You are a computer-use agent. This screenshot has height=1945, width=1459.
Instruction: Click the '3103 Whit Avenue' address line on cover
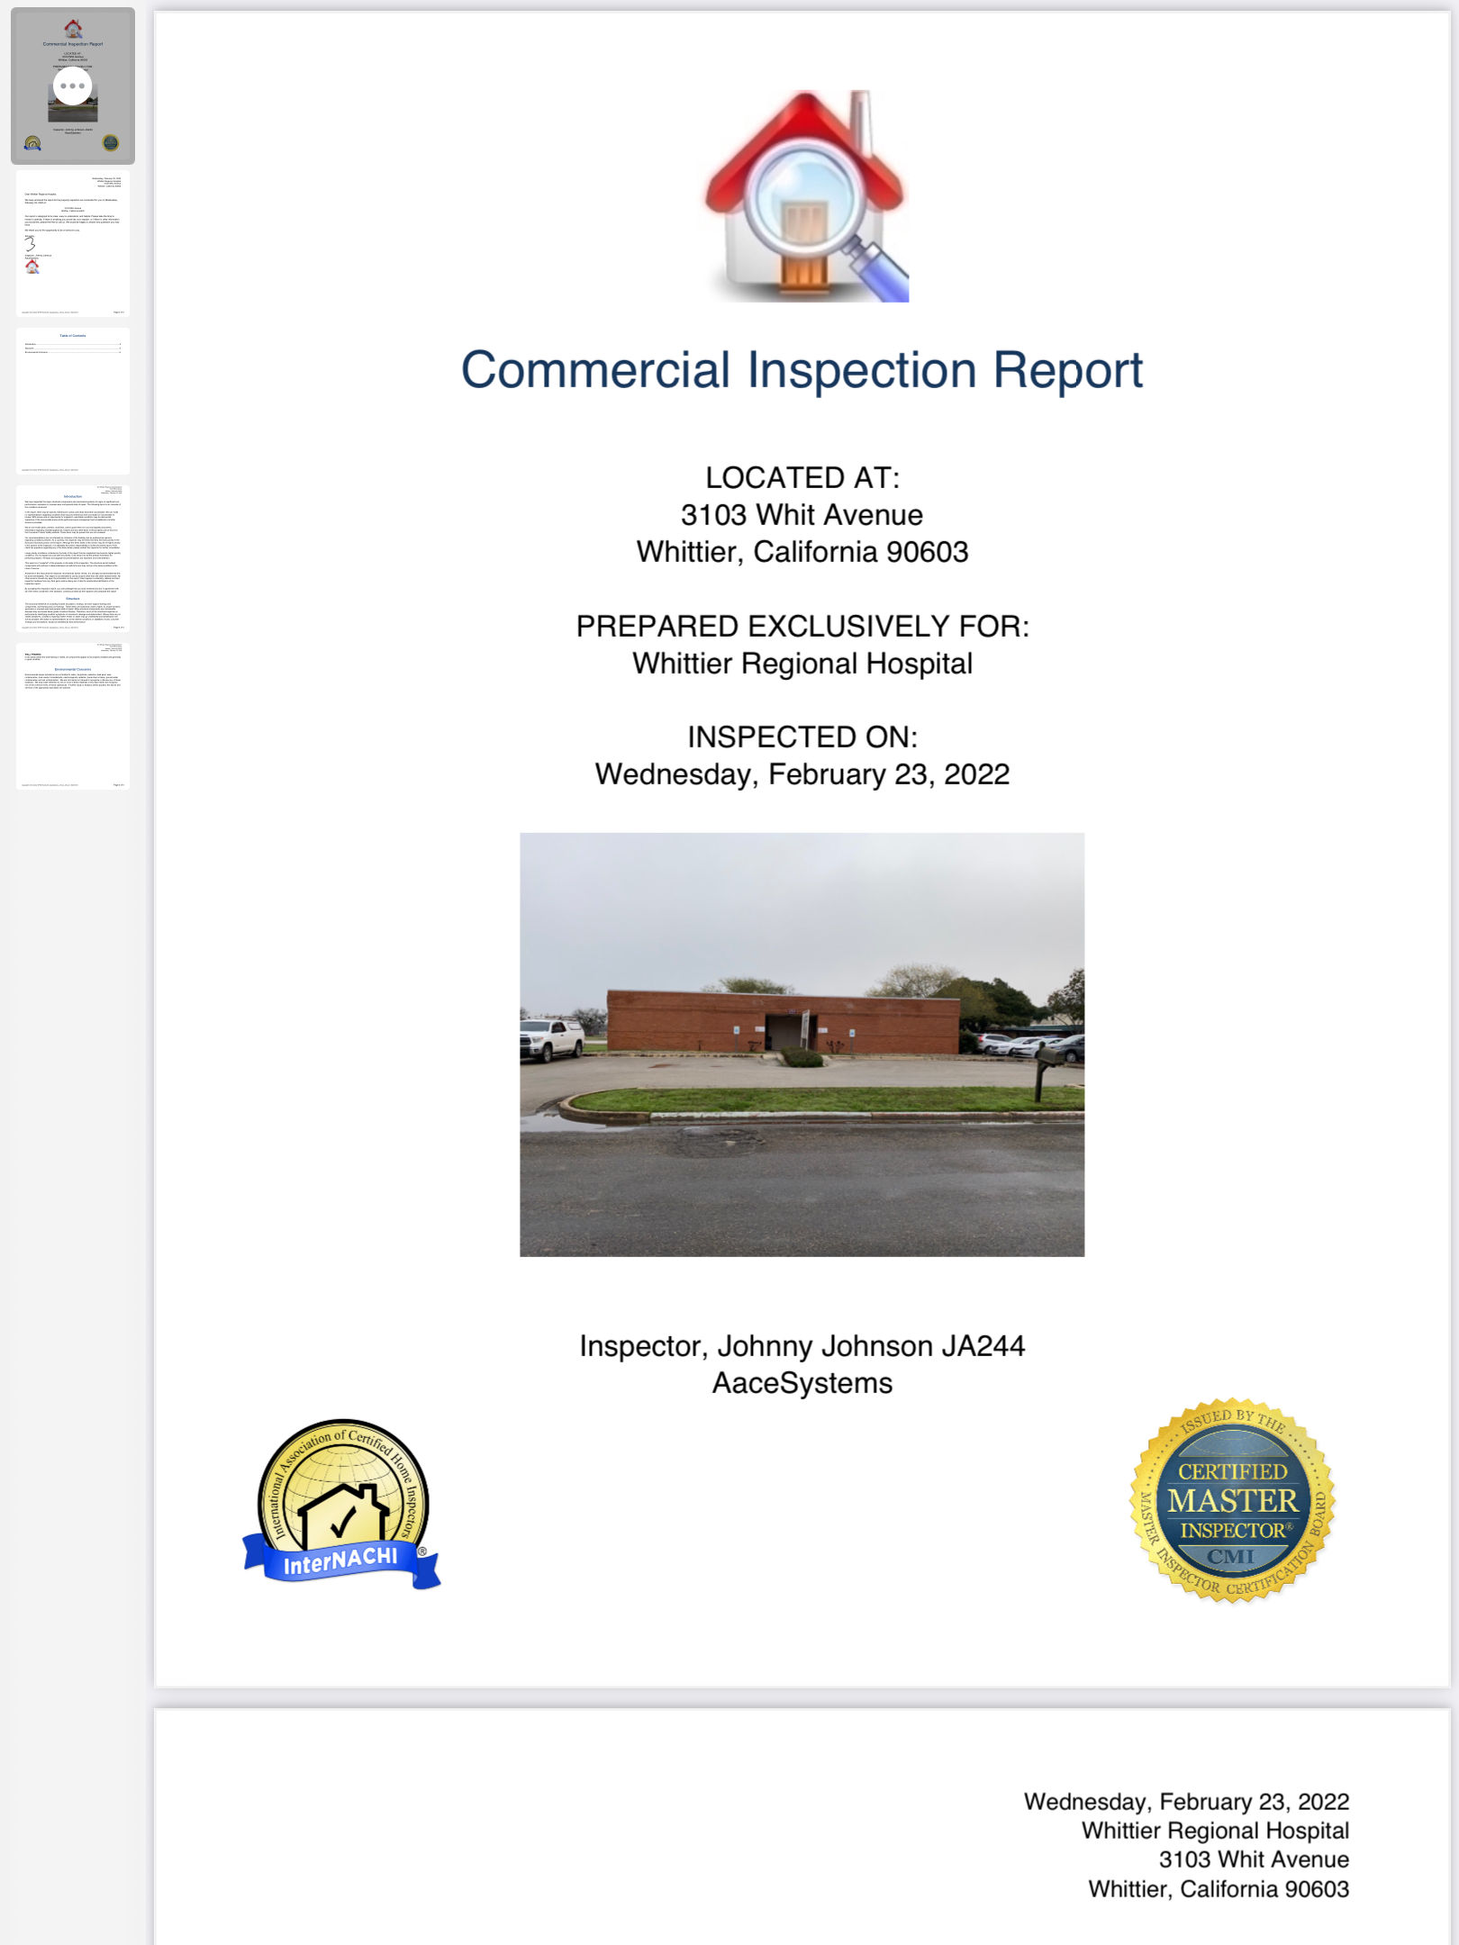click(x=802, y=514)
